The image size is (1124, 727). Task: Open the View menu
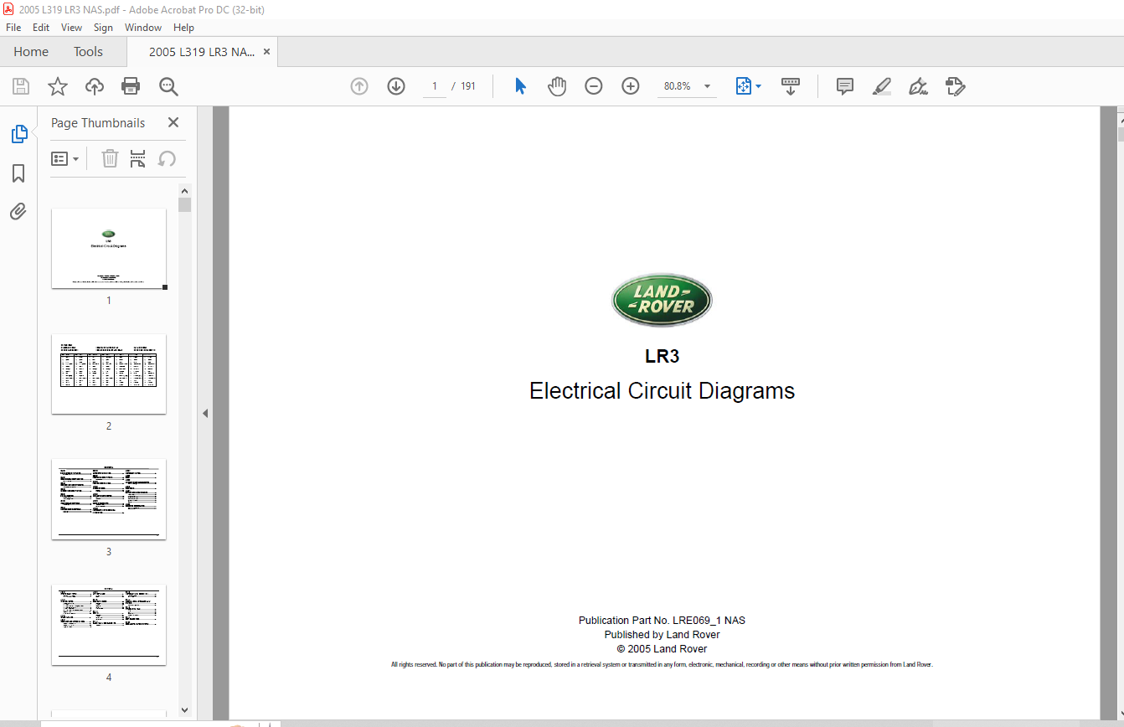click(72, 28)
